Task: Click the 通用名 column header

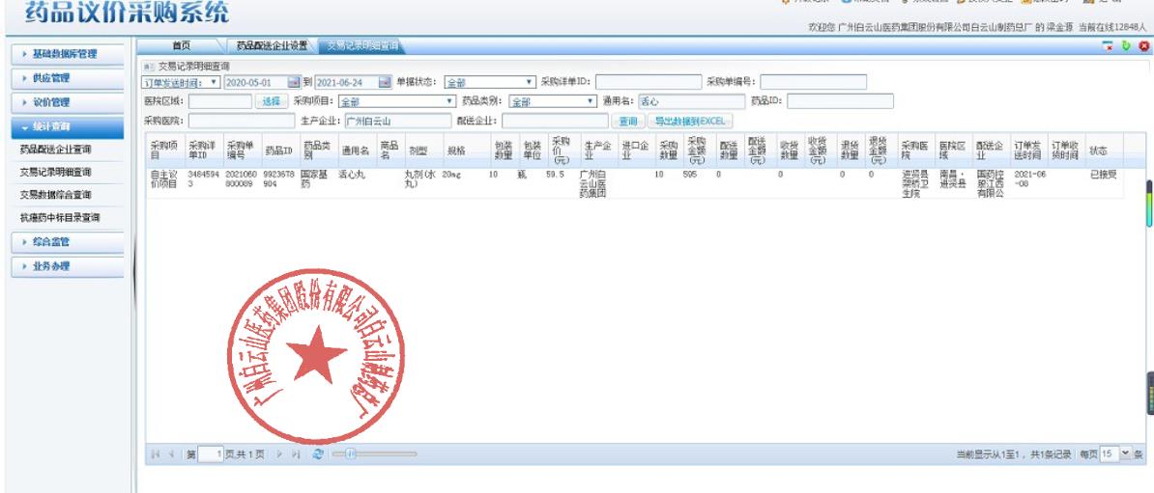Action: pos(356,150)
